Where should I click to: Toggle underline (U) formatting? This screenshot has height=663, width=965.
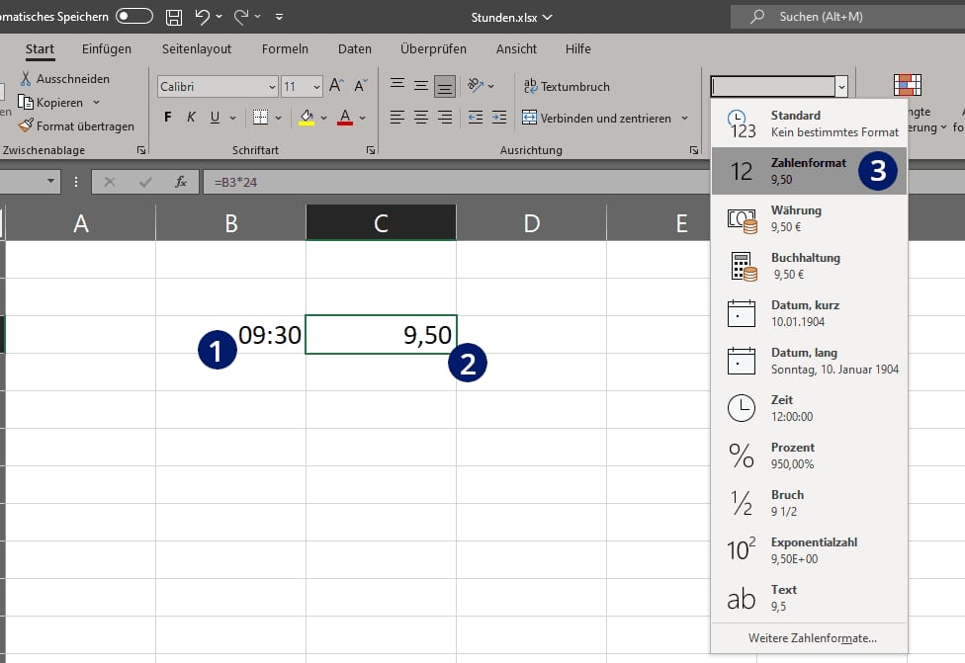pos(215,117)
